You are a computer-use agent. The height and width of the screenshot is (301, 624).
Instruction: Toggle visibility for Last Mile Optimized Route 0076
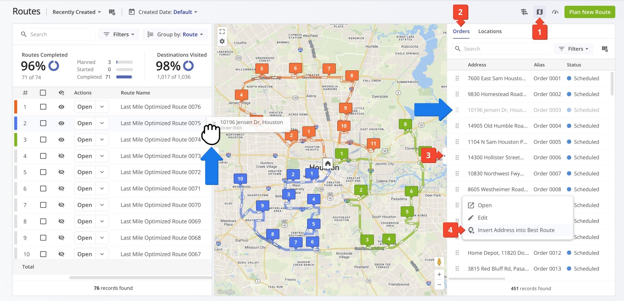click(x=62, y=107)
